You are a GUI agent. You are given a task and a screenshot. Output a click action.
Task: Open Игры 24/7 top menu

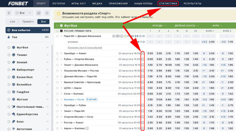pyautogui.click(x=79, y=4)
